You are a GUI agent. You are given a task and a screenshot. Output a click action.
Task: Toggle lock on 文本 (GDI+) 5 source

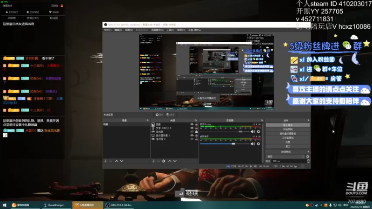(196, 128)
